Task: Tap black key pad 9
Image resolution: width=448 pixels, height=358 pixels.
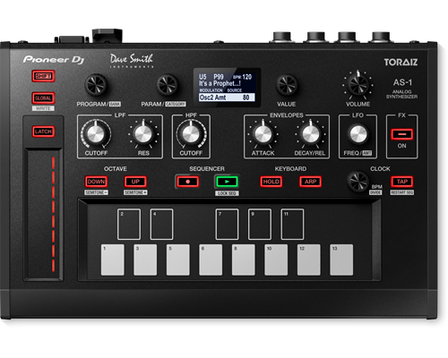Action: point(260,225)
